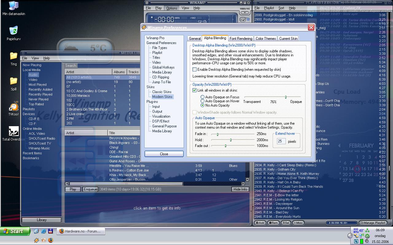Click the MSN Messenger tray icon
Viewport: 393px width, 245px height.
[x=356, y=236]
